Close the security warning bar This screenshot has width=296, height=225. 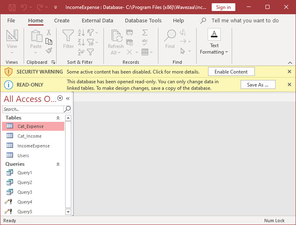pyautogui.click(x=289, y=71)
